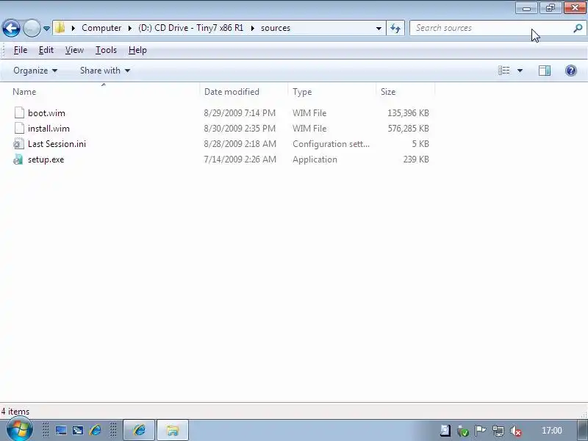Toggle the preview pane
The image size is (588, 441).
pyautogui.click(x=545, y=71)
